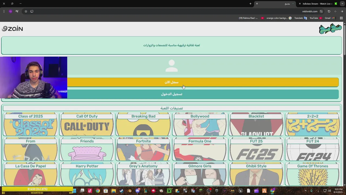Open the orange color background bookmark
The width and height of the screenshot is (346, 195).
[x=279, y=18]
